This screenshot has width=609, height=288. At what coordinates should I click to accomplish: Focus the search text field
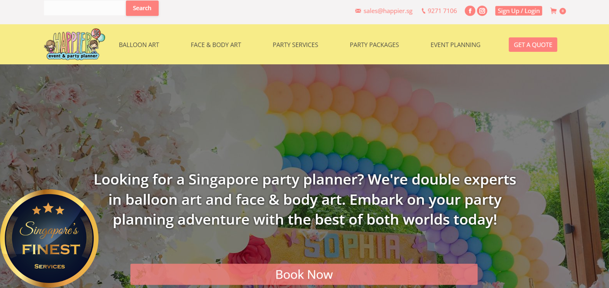tap(85, 8)
